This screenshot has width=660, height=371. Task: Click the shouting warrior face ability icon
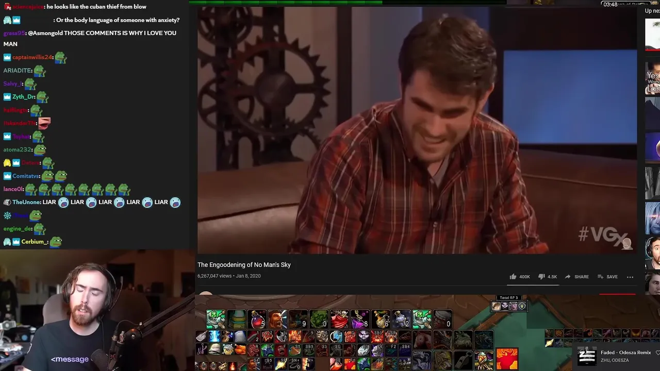tap(278, 319)
